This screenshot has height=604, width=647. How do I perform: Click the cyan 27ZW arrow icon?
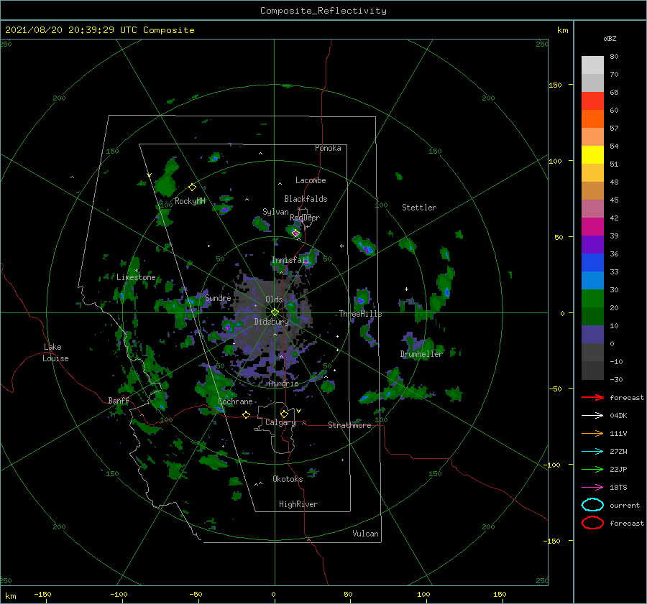[x=592, y=452]
